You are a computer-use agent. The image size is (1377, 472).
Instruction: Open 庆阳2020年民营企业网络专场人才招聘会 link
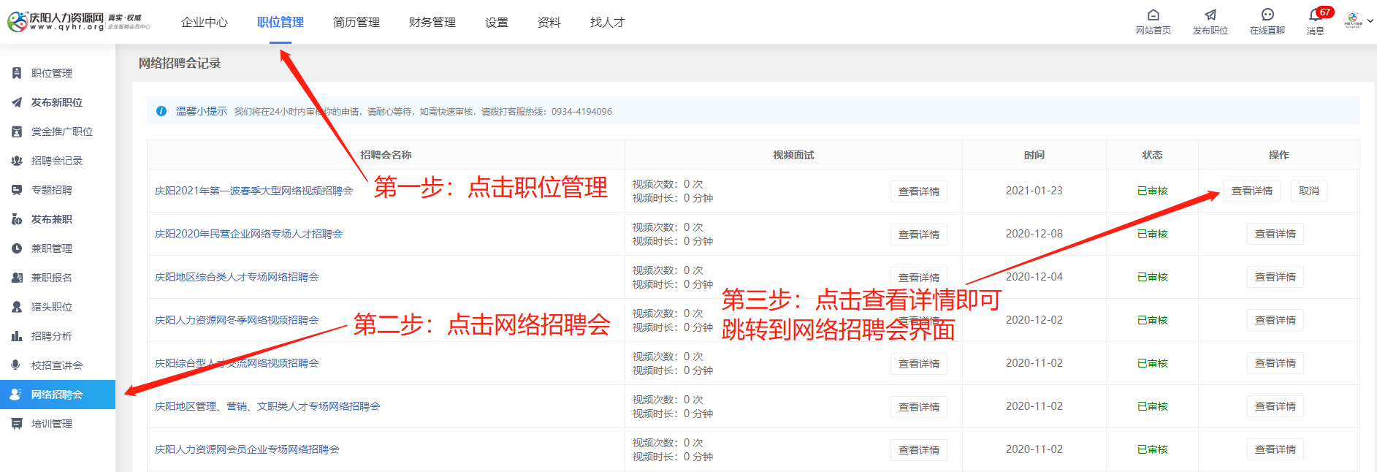click(248, 234)
